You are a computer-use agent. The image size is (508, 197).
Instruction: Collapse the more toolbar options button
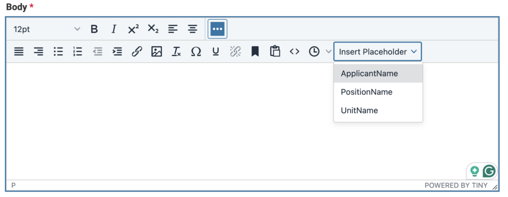[x=217, y=29]
